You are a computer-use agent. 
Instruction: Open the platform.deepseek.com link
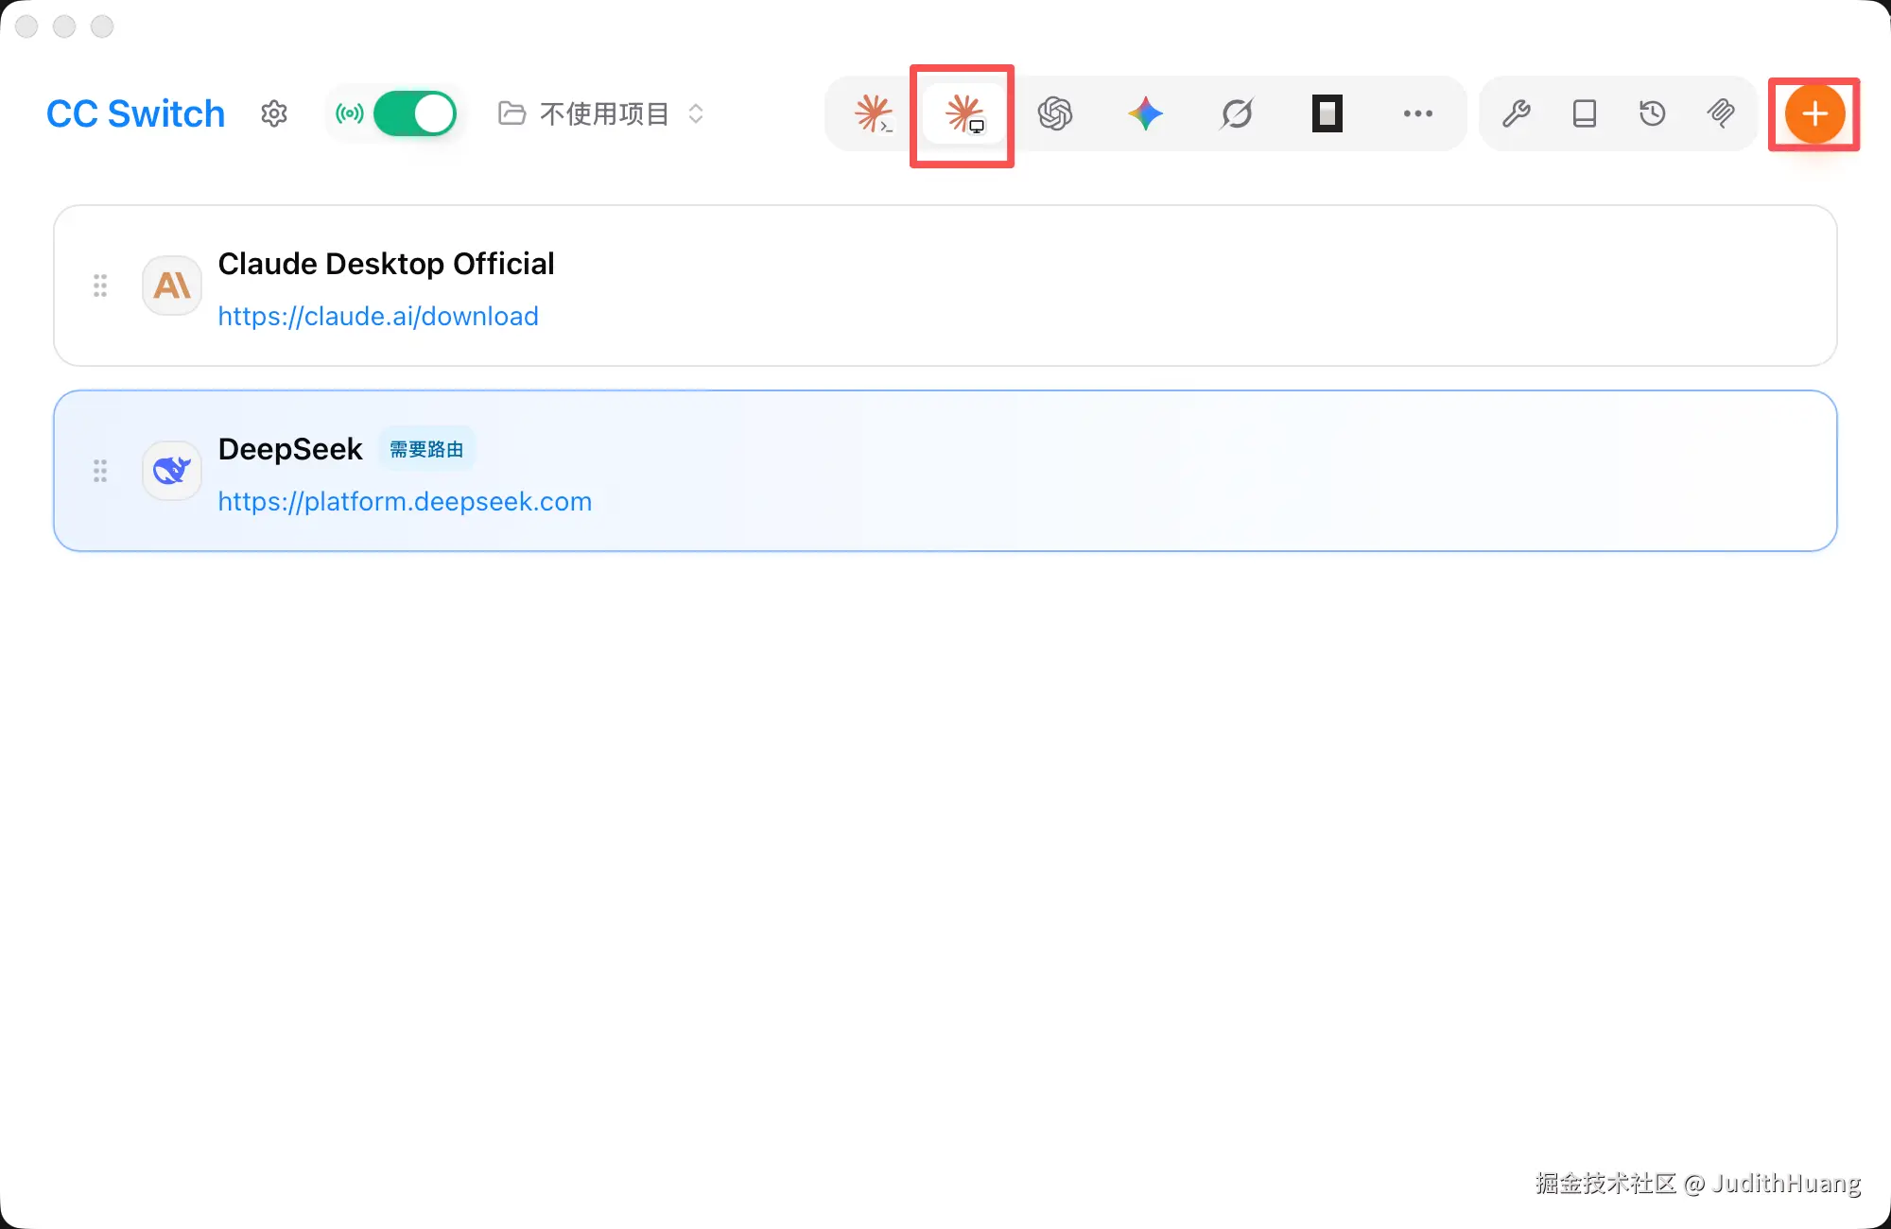coord(405,501)
